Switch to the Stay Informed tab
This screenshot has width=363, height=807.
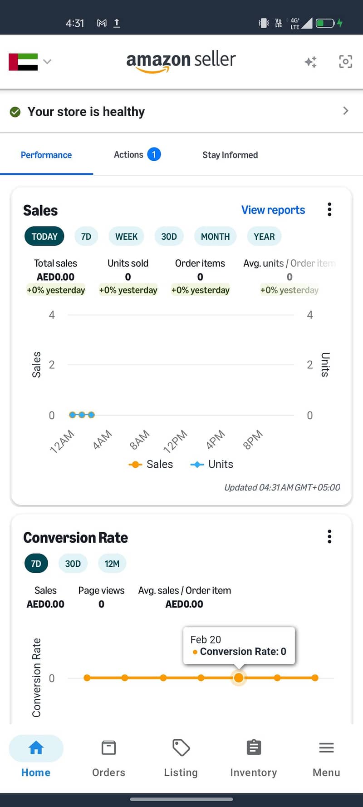click(x=230, y=155)
